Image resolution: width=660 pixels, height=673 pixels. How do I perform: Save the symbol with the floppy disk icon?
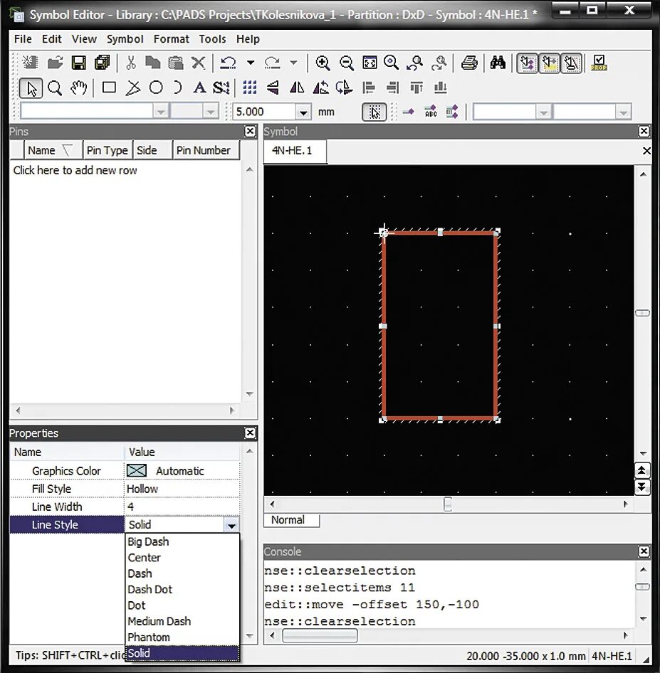[x=78, y=63]
